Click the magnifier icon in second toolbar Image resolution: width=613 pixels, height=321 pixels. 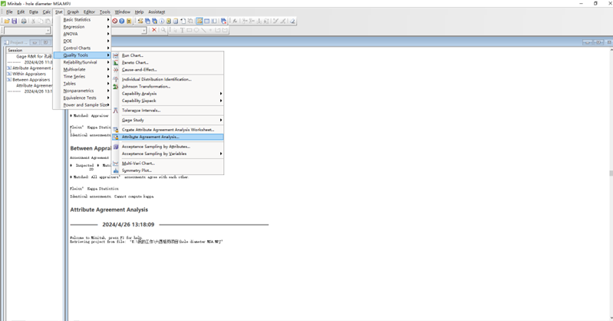(x=163, y=30)
